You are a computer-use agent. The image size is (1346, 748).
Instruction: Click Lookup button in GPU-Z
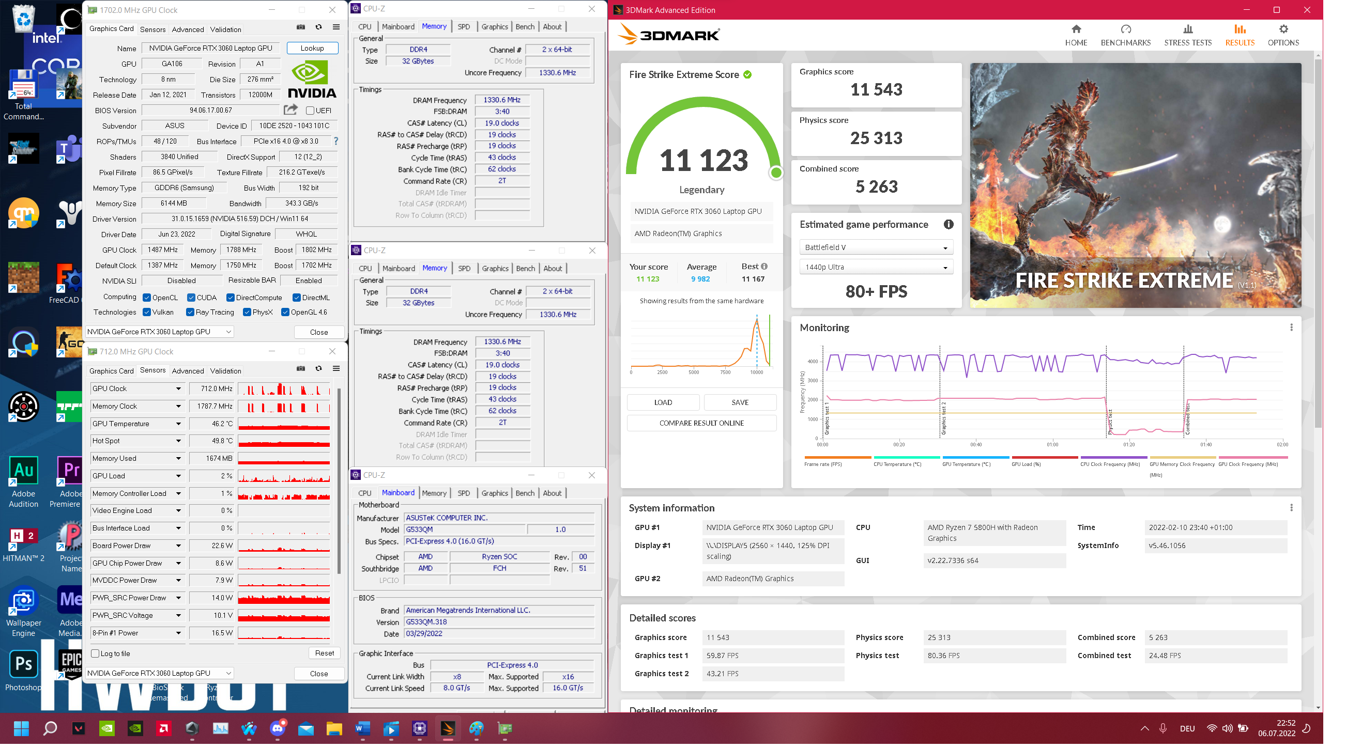pos(312,48)
